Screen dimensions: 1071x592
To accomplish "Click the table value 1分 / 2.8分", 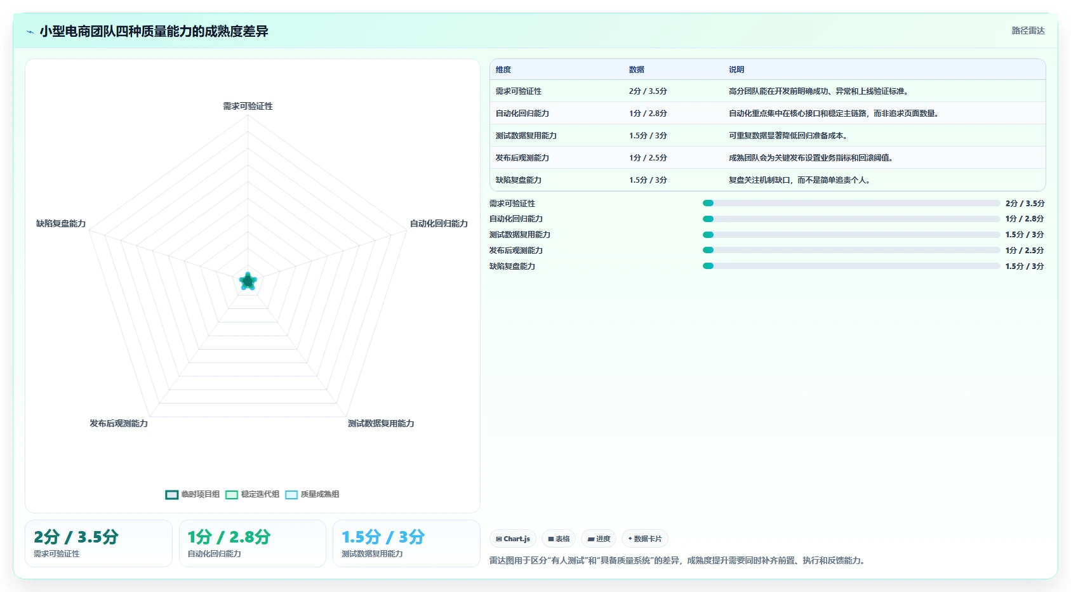I will coord(648,114).
